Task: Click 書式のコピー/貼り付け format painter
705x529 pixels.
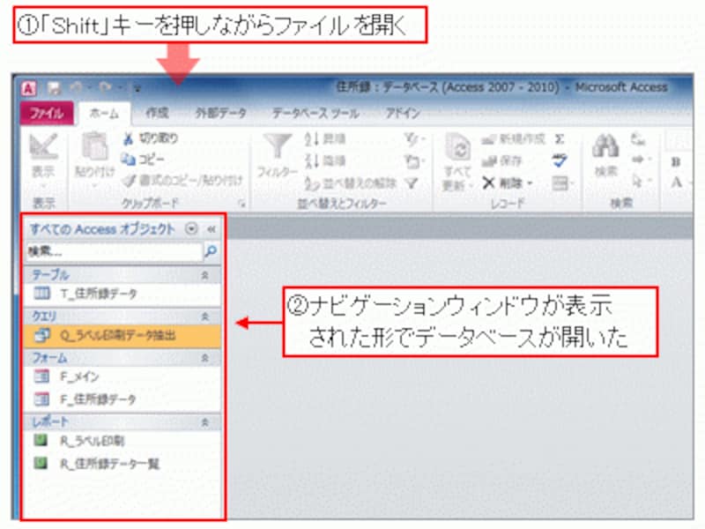Action: pyautogui.click(x=183, y=181)
